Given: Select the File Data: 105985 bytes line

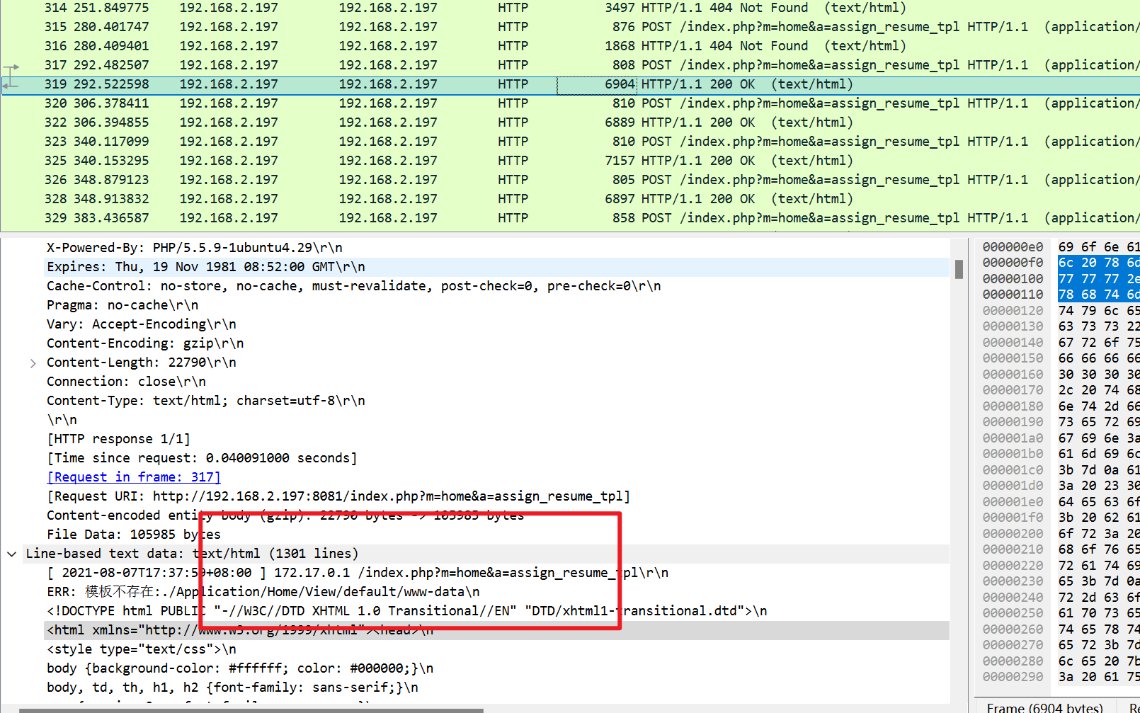Looking at the screenshot, I should pos(134,535).
